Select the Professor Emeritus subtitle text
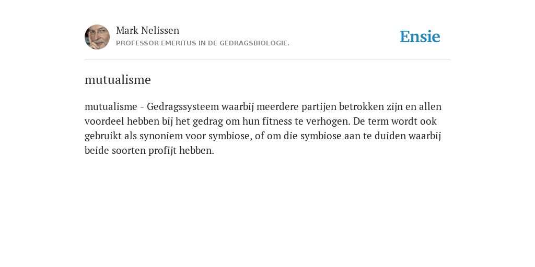 (x=203, y=43)
